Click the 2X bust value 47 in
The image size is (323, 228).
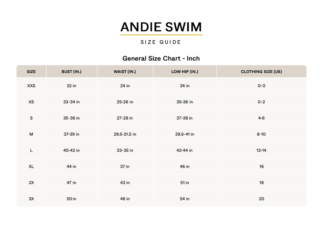click(x=71, y=182)
